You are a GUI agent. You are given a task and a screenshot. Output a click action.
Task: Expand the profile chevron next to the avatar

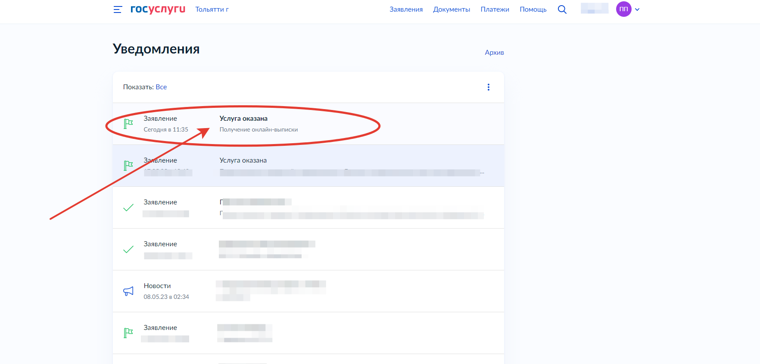click(637, 9)
